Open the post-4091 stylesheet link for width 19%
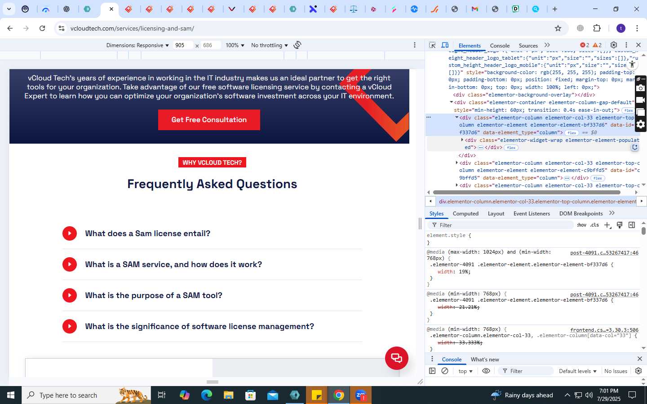 [x=604, y=253]
